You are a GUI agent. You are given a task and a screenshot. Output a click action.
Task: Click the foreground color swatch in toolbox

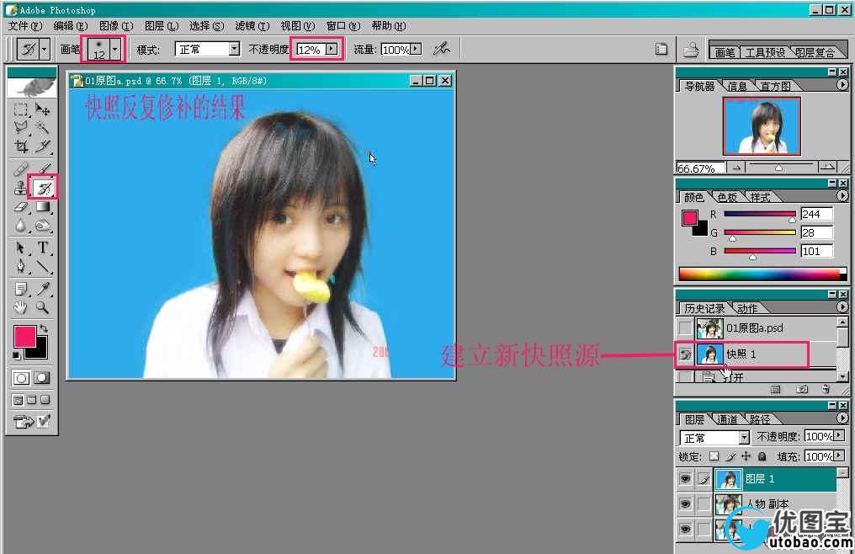point(24,337)
